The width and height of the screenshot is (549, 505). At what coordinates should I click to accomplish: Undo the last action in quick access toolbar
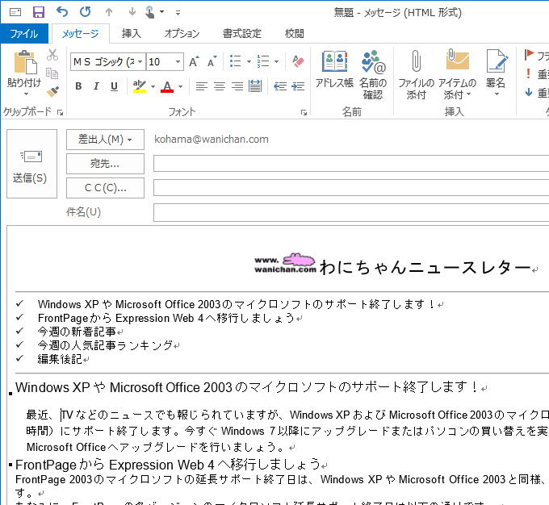point(62,12)
